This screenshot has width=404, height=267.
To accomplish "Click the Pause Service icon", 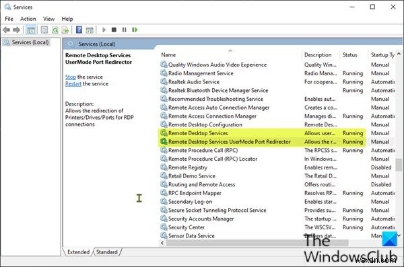I will pyautogui.click(x=124, y=30).
